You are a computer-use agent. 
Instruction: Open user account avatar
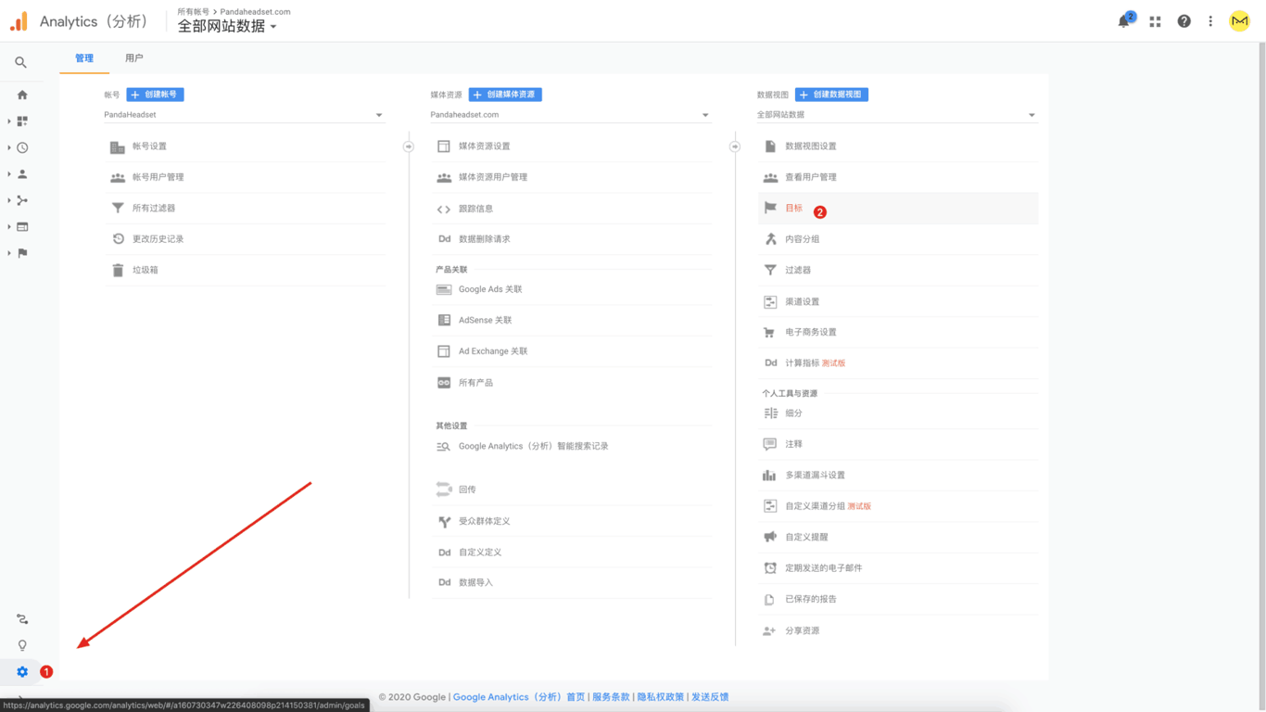tap(1239, 21)
